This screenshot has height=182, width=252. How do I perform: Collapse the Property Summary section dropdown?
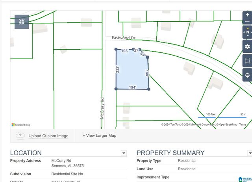(250, 153)
